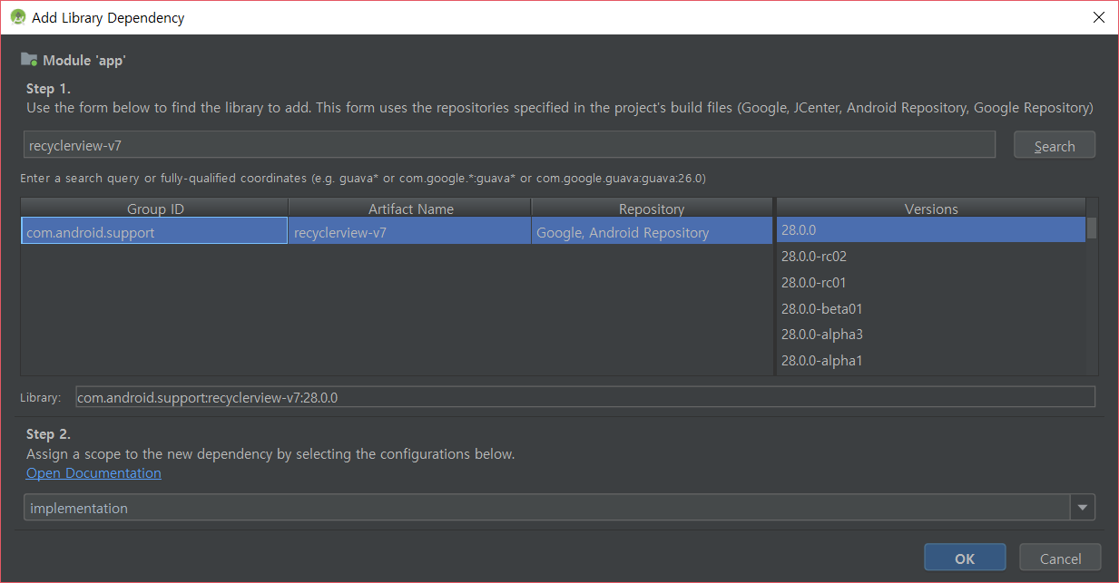Click the module folder icon beside Module 'app'
Image resolution: width=1119 pixels, height=583 pixels.
(29, 60)
